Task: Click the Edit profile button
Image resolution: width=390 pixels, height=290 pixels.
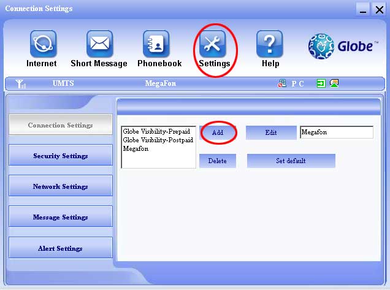Action: coord(271,132)
